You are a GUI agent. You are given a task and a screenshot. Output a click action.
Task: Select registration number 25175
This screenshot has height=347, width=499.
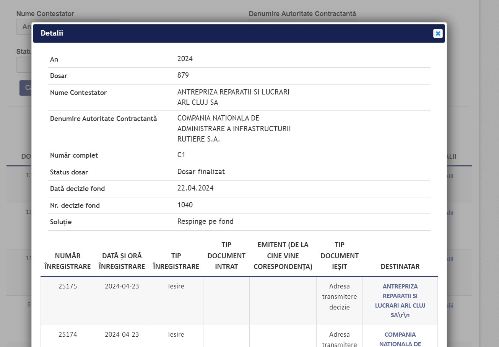(68, 286)
